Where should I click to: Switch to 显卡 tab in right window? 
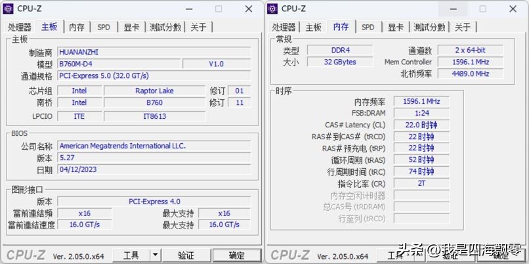pos(395,27)
